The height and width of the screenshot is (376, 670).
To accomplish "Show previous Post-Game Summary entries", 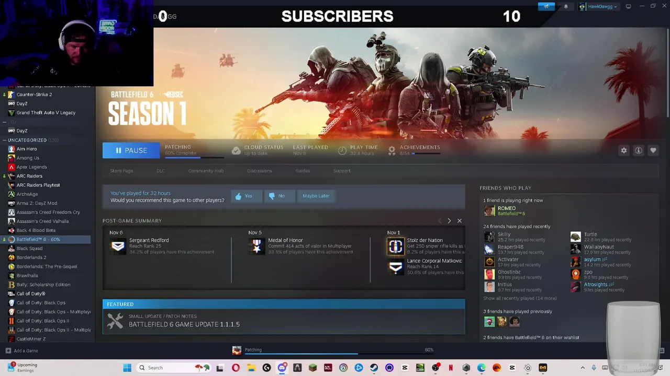I will (x=440, y=221).
